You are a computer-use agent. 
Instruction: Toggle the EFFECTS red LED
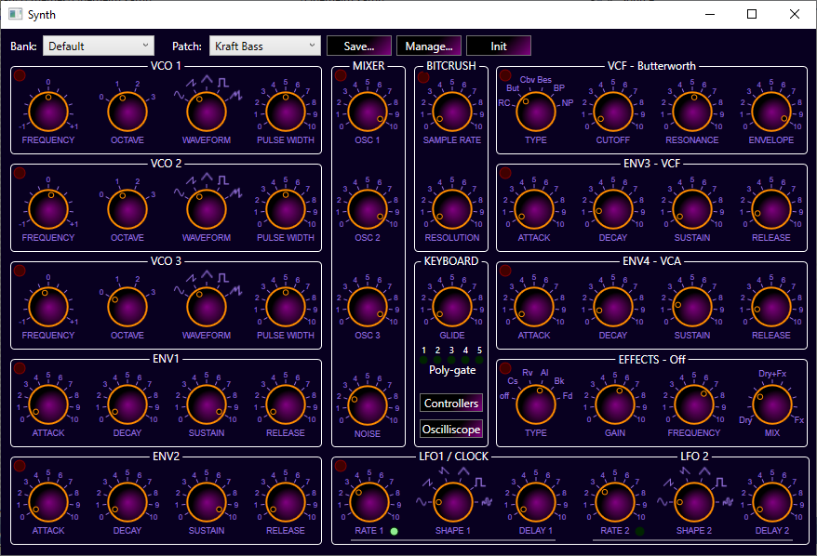pos(505,368)
